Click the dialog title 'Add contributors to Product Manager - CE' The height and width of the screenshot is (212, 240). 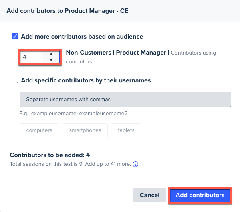point(67,11)
